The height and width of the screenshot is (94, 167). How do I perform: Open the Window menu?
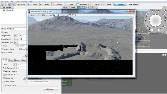pyautogui.click(x=24, y=1)
